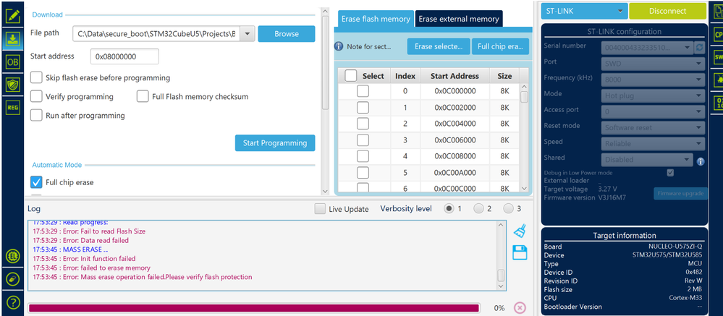Viewport: 723px width, 316px height.
Task: Open the Memory & File editing pencil icon
Action: point(13,16)
